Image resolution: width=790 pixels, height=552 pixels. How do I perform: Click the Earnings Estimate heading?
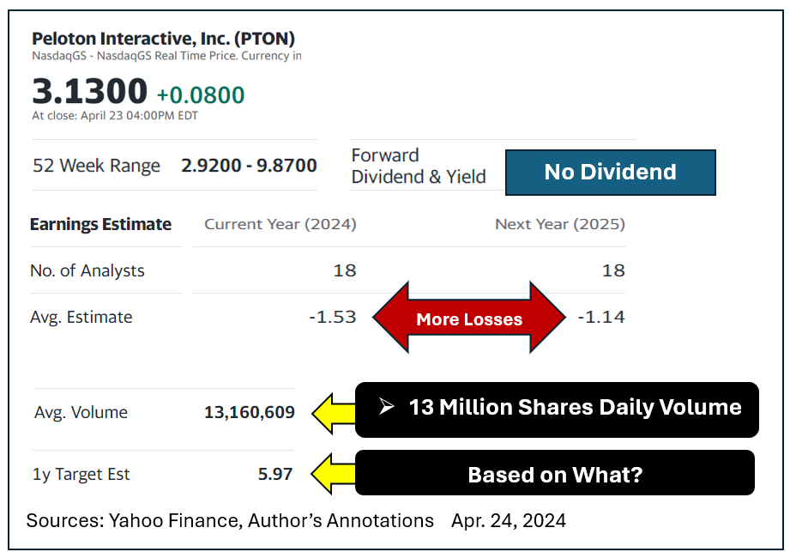coord(100,224)
